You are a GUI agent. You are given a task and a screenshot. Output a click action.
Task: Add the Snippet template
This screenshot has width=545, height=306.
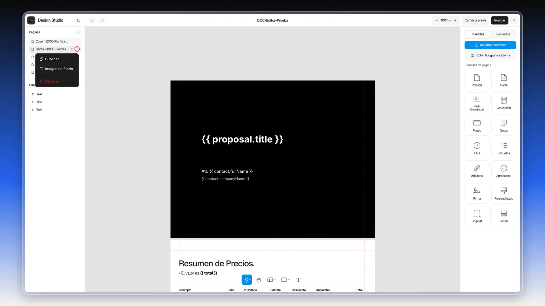[477, 216]
